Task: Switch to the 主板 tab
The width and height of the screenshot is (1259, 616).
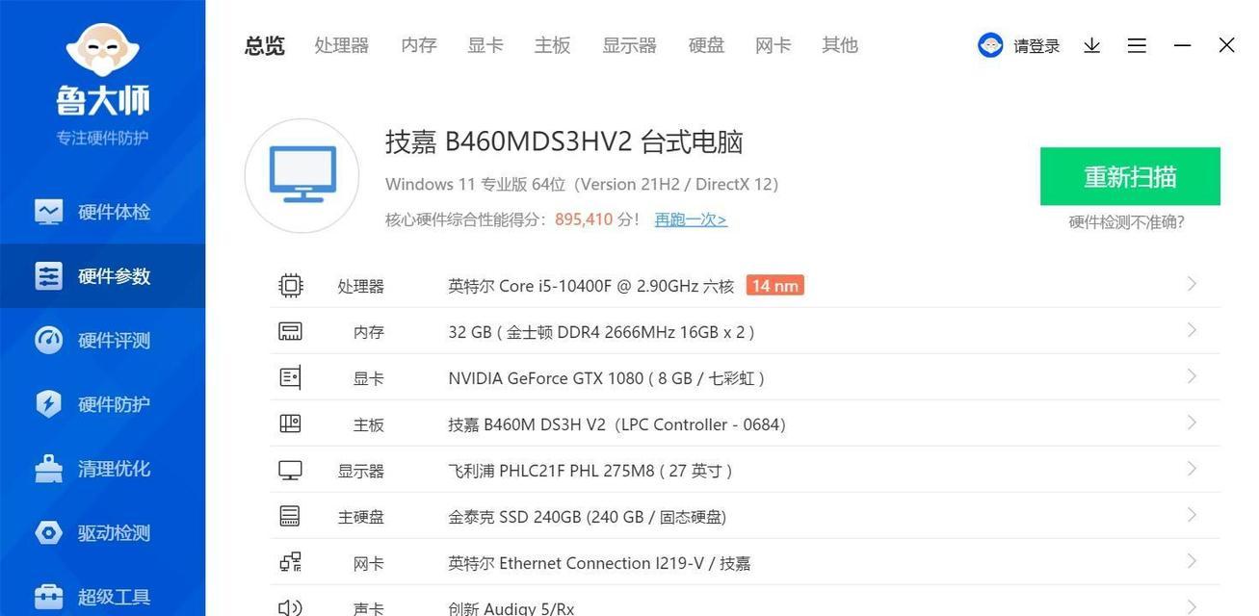Action: pos(553,45)
